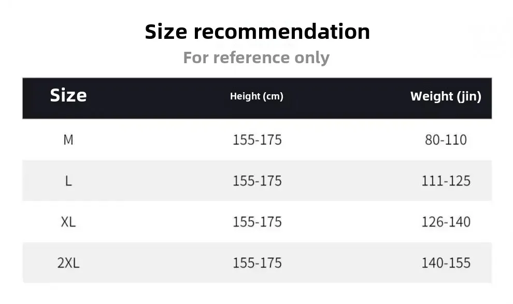Click the 111-125 weight range
Screen dimensions: 513x304
(446, 181)
